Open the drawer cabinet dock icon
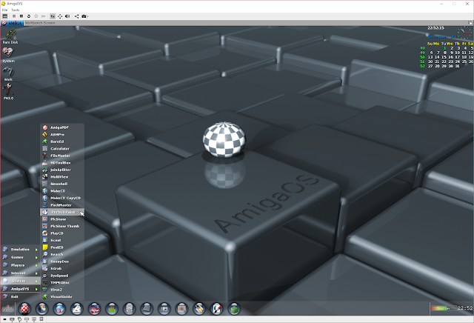474x323 pixels. 129,309
